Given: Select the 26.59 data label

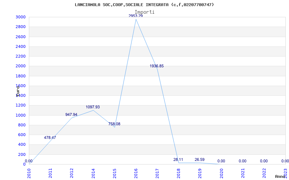Looking at the screenshot, I should pos(200,159).
